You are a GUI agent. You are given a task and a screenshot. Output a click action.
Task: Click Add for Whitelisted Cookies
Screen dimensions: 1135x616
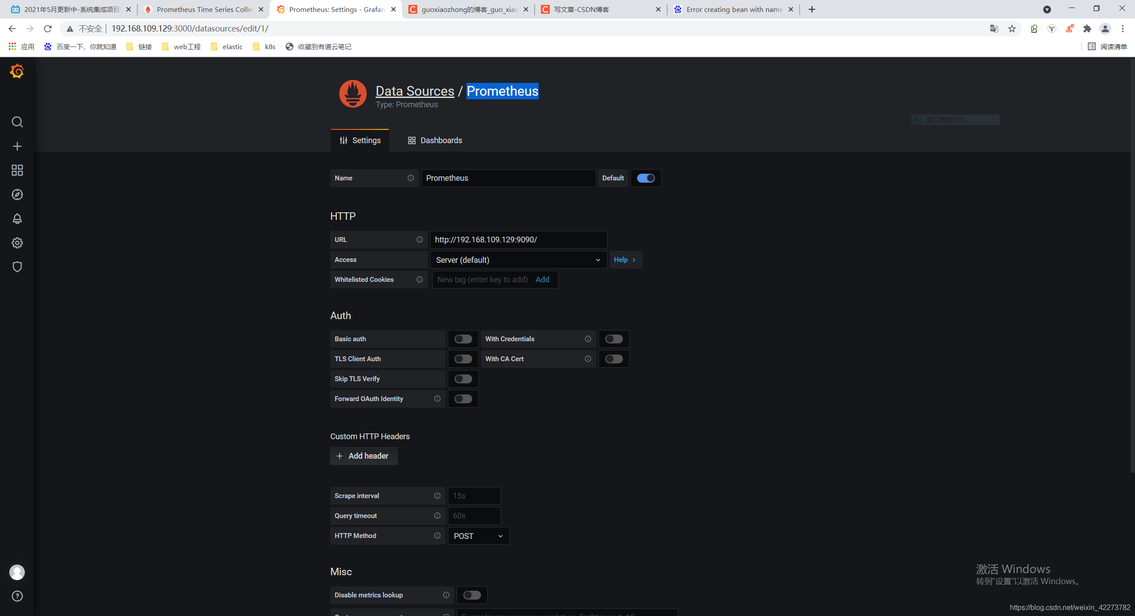pos(542,280)
